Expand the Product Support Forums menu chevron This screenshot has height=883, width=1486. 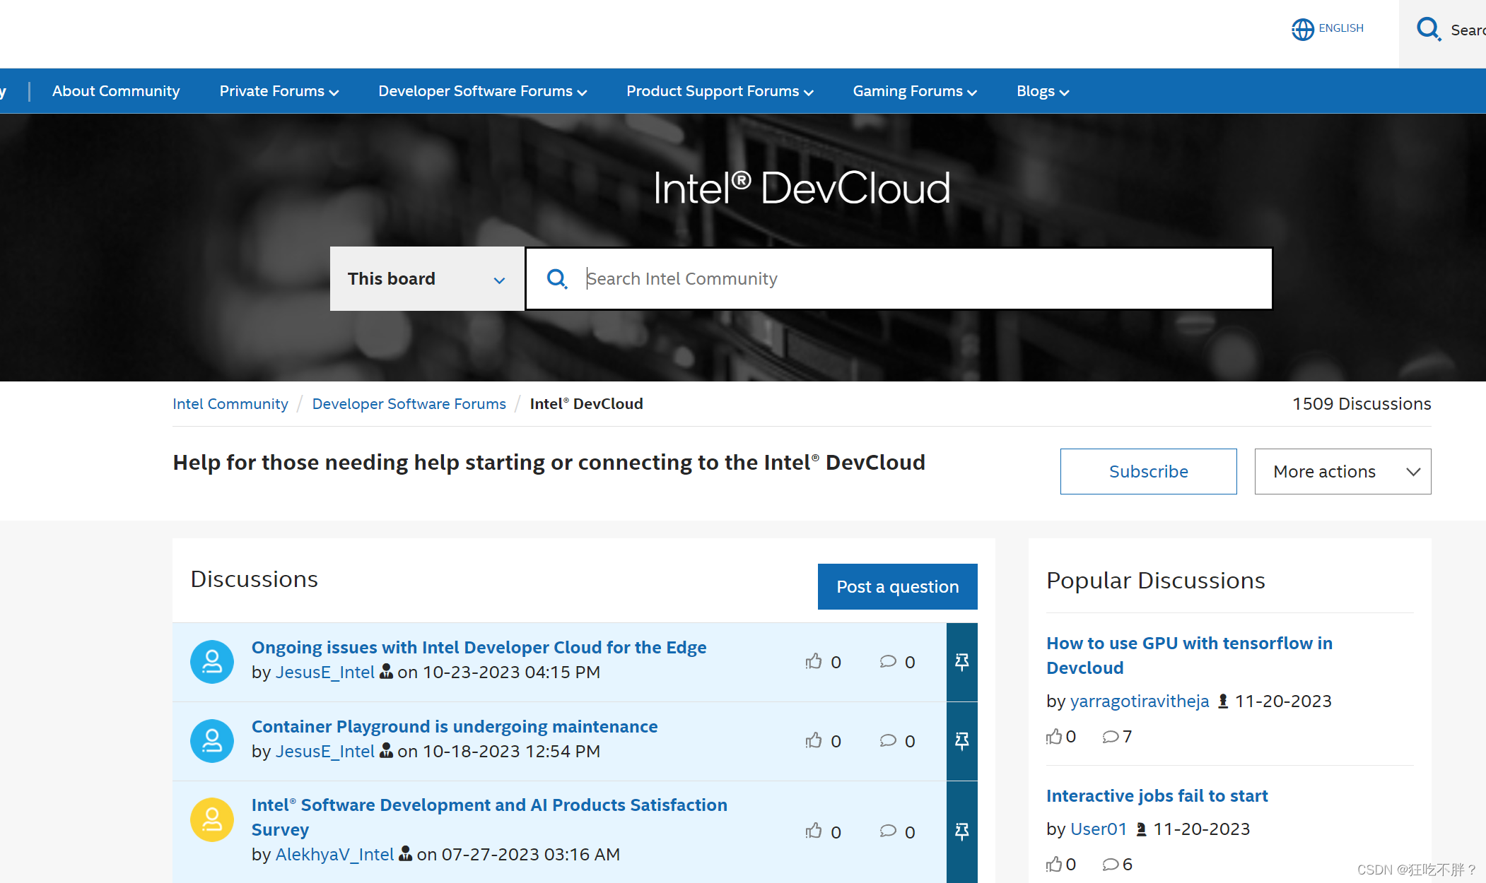tap(808, 92)
